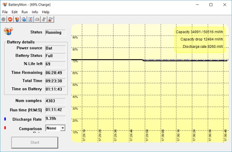Image resolution: width=232 pixels, height=152 pixels.
Task: Click the 'Battery details' group label
Action: pos(21,42)
